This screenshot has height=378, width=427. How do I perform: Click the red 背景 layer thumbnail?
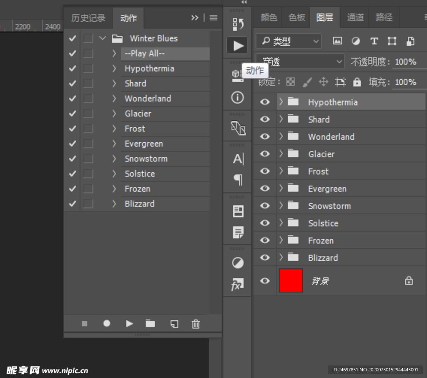(291, 280)
